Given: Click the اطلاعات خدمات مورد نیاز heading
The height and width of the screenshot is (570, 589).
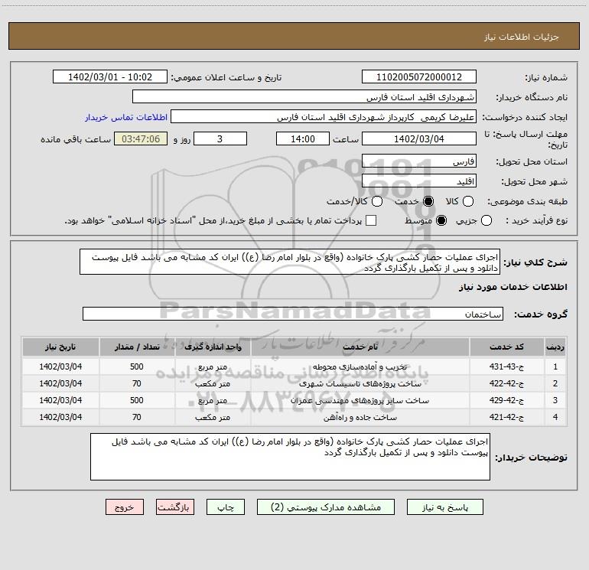Looking at the screenshot, I should tap(513, 287).
